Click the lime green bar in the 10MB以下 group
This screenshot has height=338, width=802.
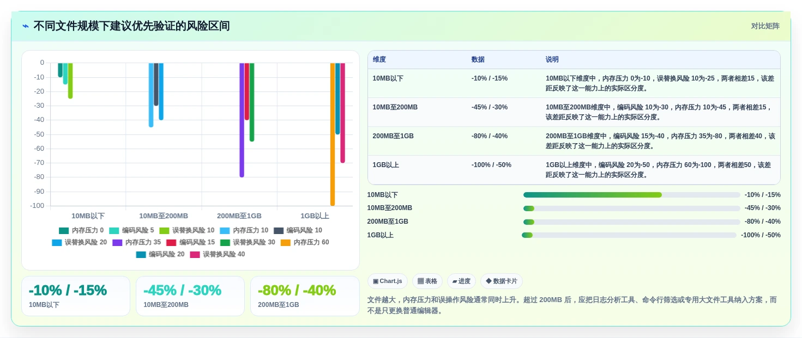pyautogui.click(x=70, y=81)
